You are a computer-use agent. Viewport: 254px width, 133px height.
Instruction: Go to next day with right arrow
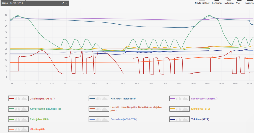coord(66,3)
